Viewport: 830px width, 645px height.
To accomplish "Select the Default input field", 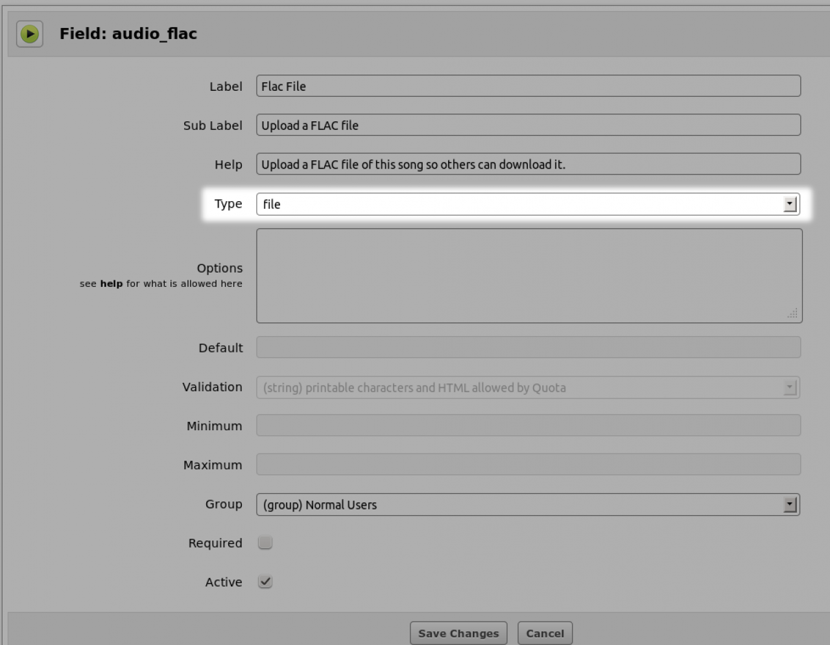I will (528, 347).
